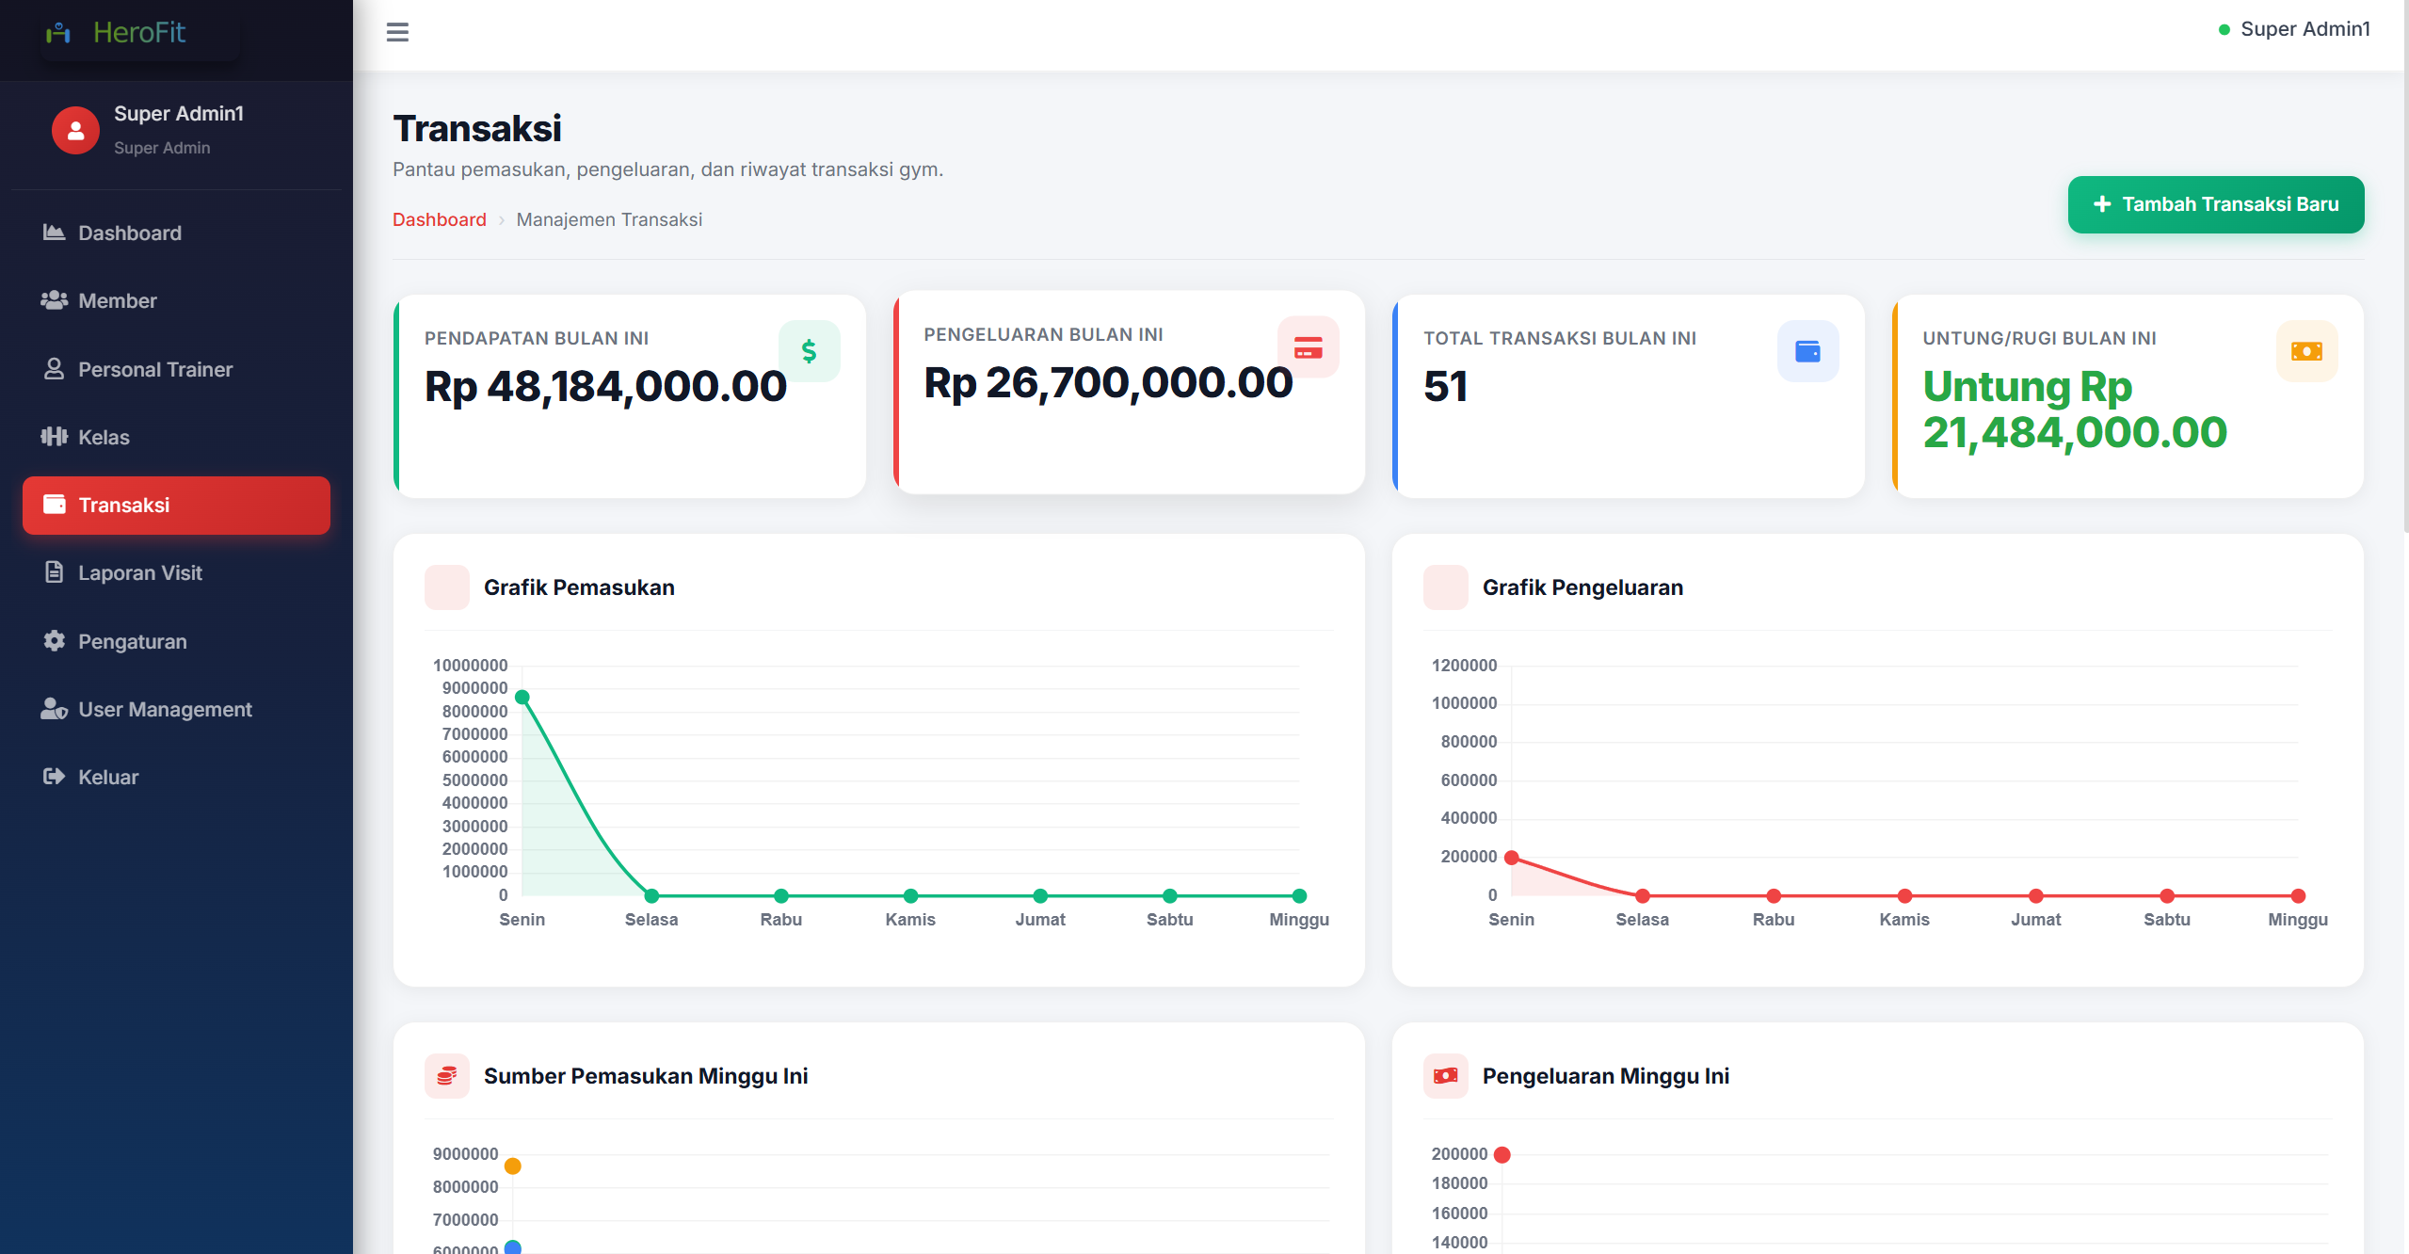This screenshot has width=2409, height=1254.
Task: Click the Laporan Visit document icon
Action: click(54, 572)
